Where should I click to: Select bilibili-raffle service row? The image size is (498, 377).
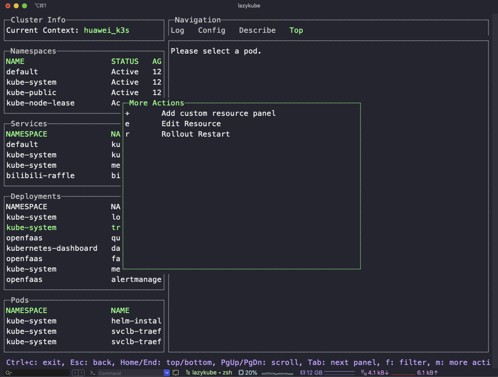coord(63,176)
